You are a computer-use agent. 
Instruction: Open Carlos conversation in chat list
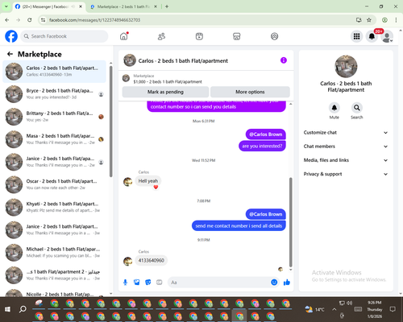coord(55,72)
